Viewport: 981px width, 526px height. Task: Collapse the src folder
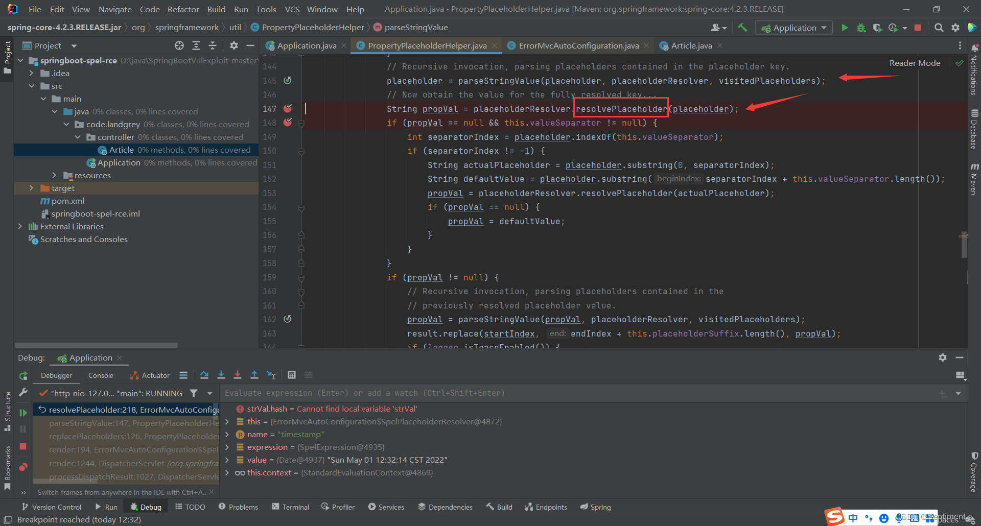click(x=32, y=86)
